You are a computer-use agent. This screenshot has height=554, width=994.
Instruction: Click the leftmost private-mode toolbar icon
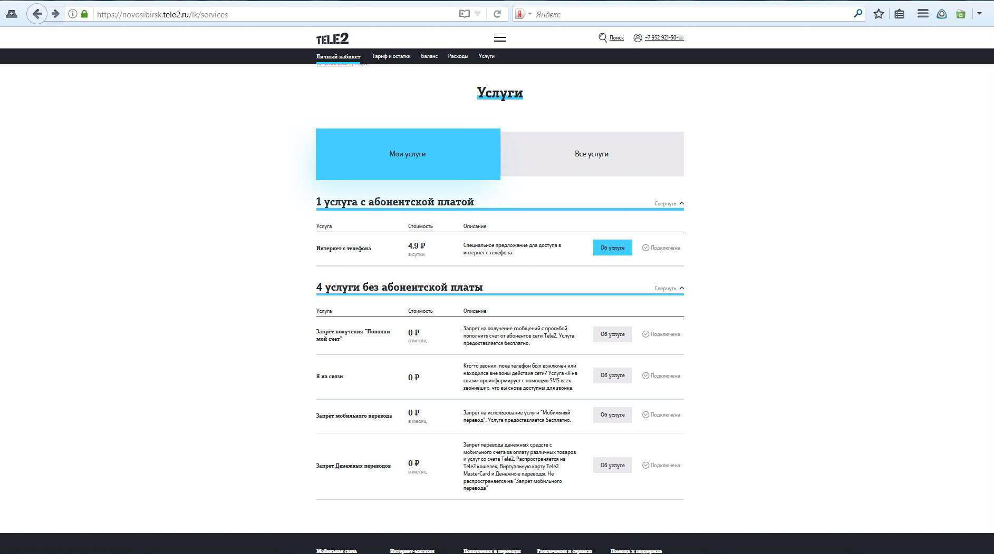point(11,14)
